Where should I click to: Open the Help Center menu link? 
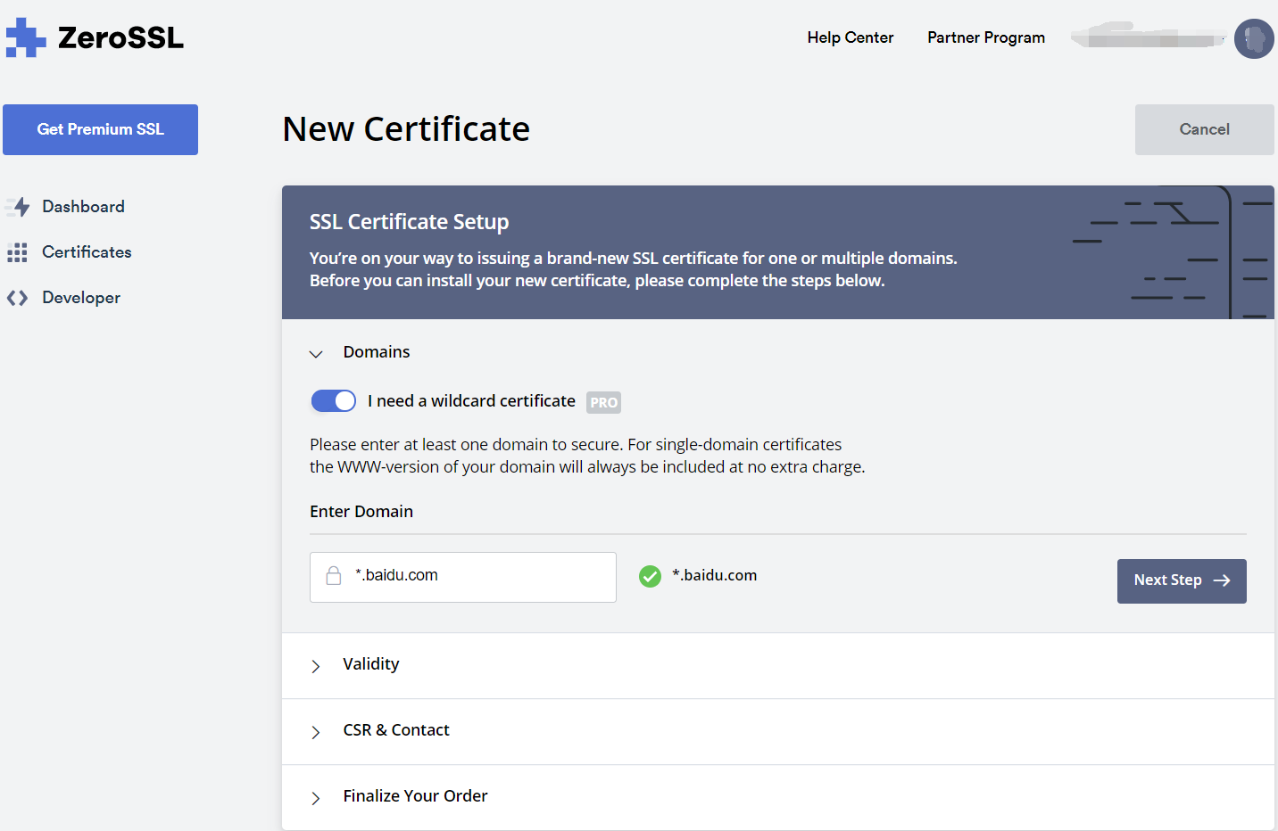850,37
